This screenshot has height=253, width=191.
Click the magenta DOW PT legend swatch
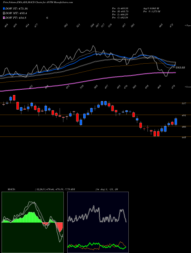[4, 18]
